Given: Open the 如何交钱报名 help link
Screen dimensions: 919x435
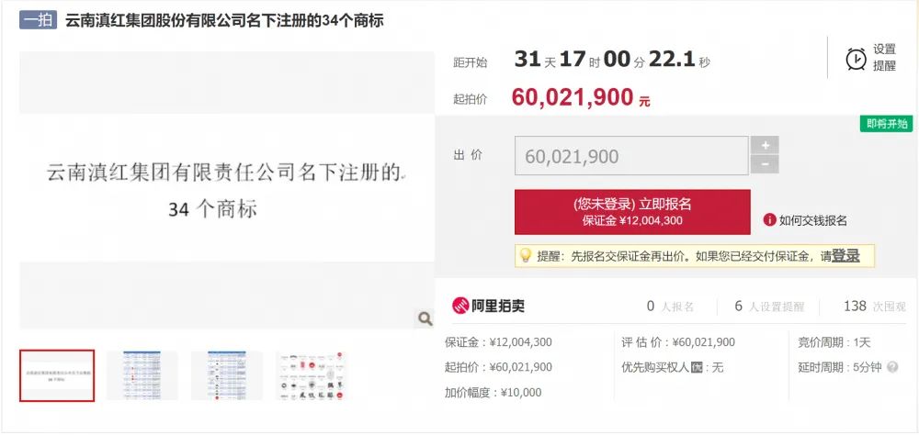Looking at the screenshot, I should tap(812, 221).
